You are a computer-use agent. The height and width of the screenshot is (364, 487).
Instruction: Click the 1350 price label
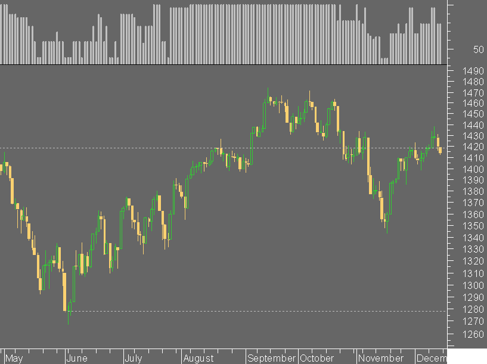(x=473, y=226)
